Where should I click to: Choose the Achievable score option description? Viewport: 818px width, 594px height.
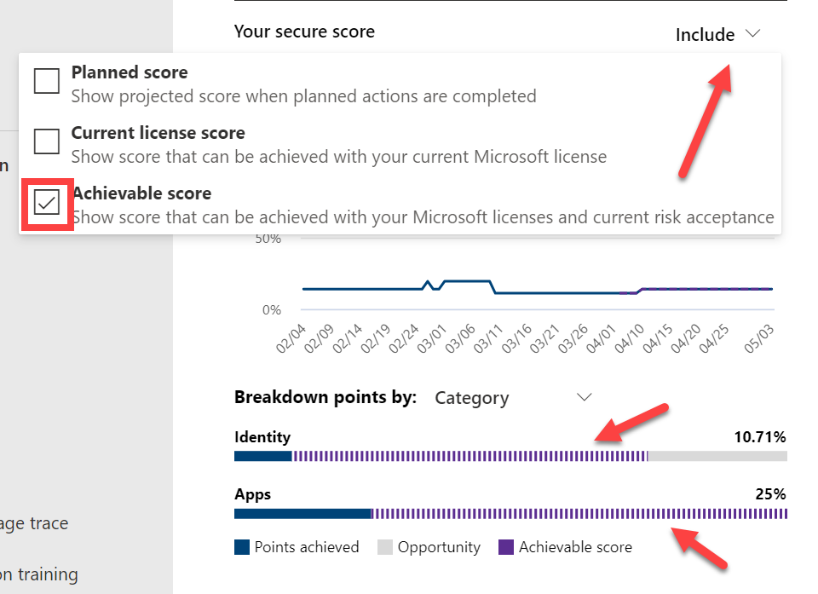(x=422, y=217)
